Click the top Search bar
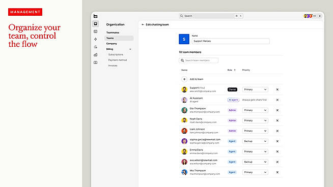 click(211, 16)
